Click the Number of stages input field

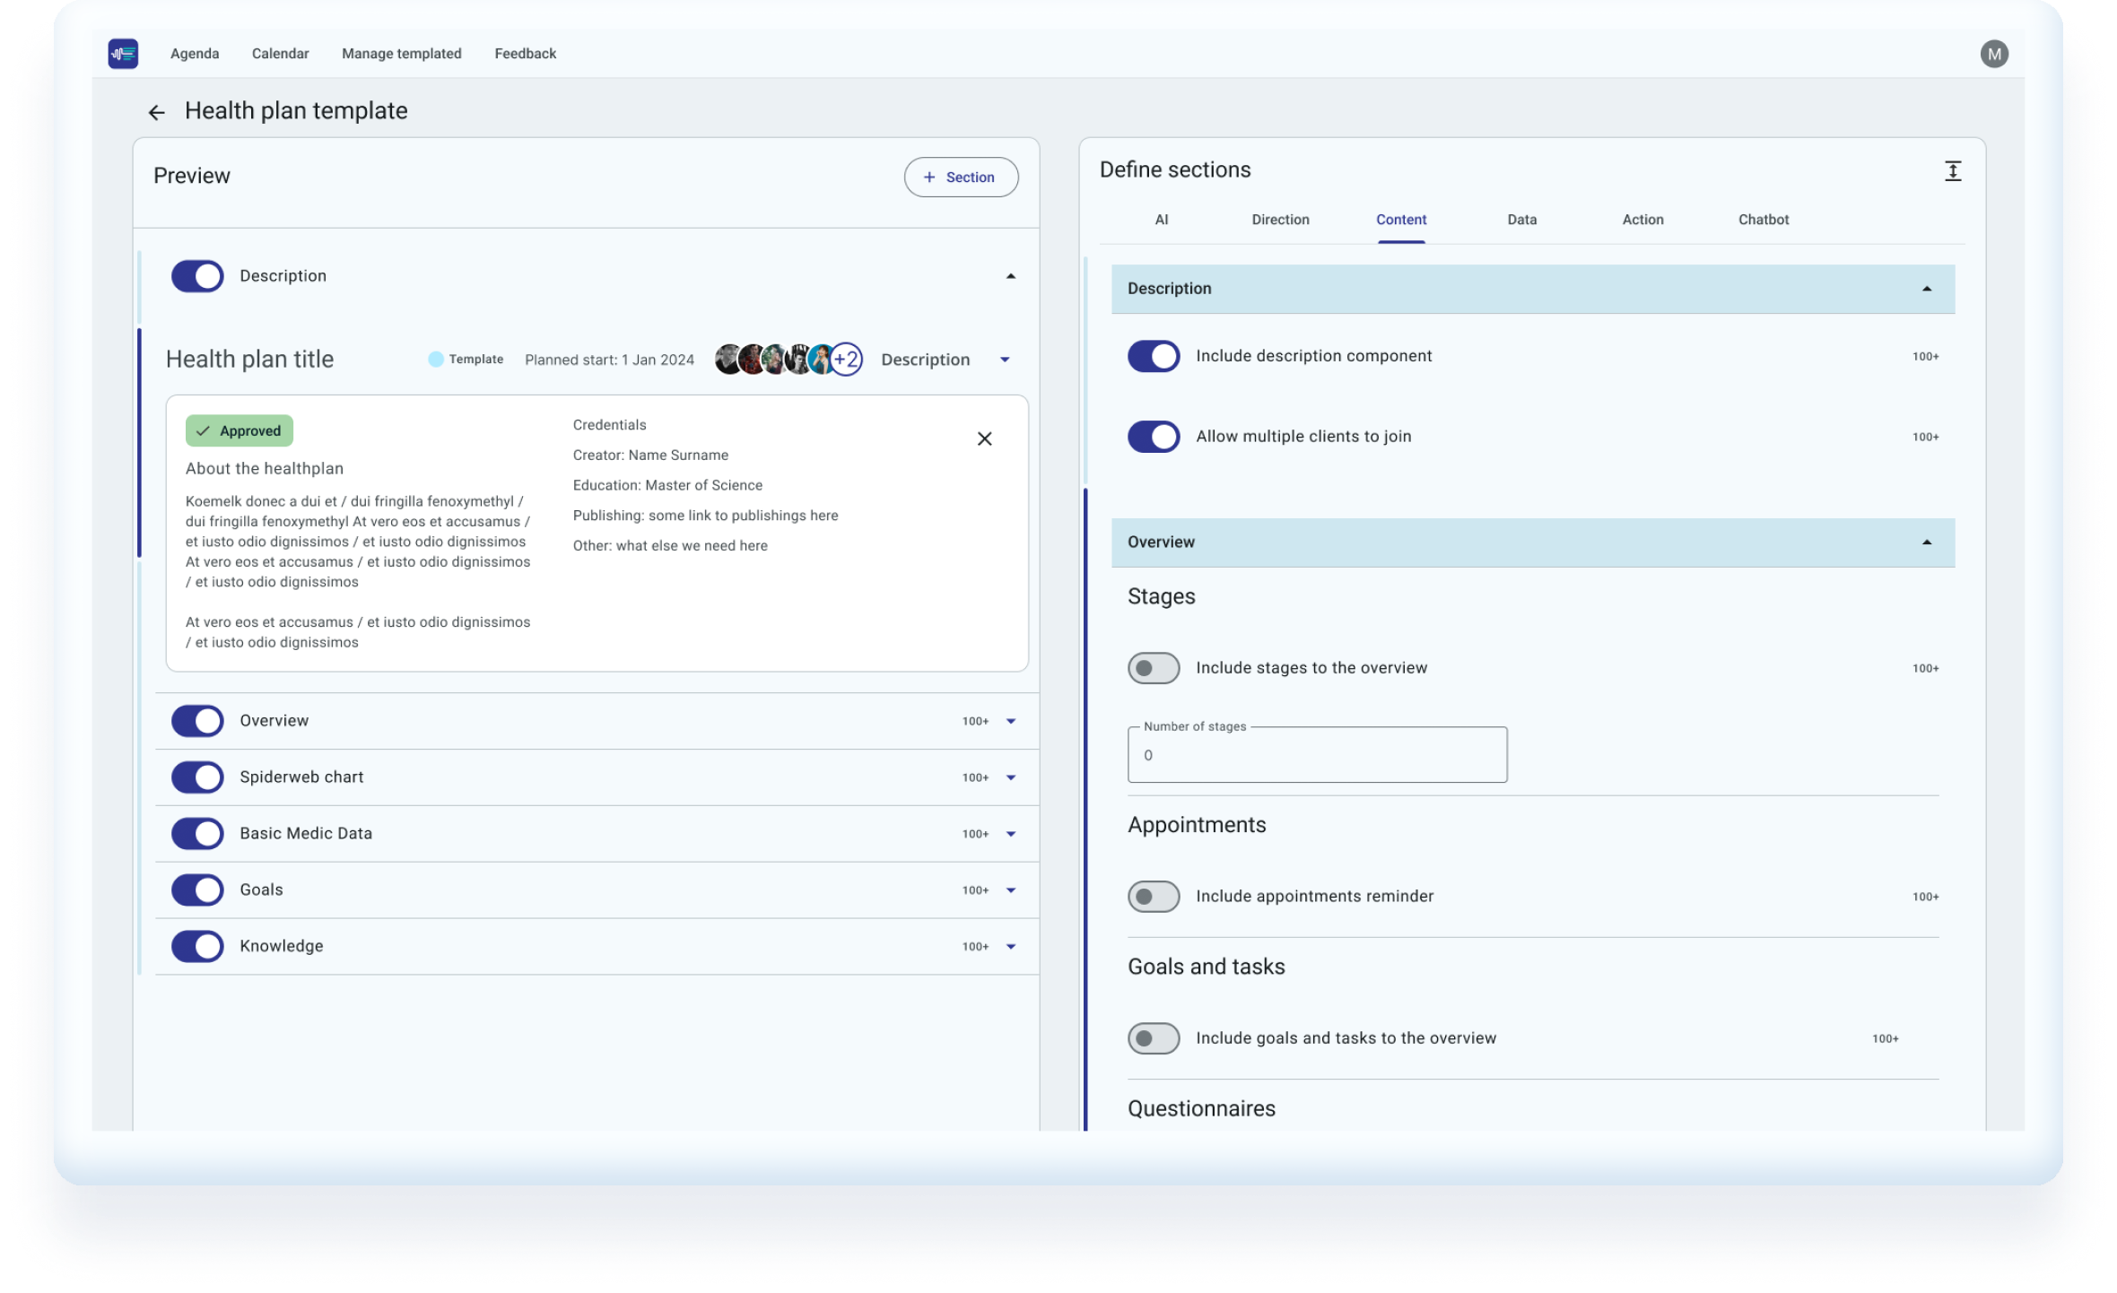click(x=1315, y=754)
